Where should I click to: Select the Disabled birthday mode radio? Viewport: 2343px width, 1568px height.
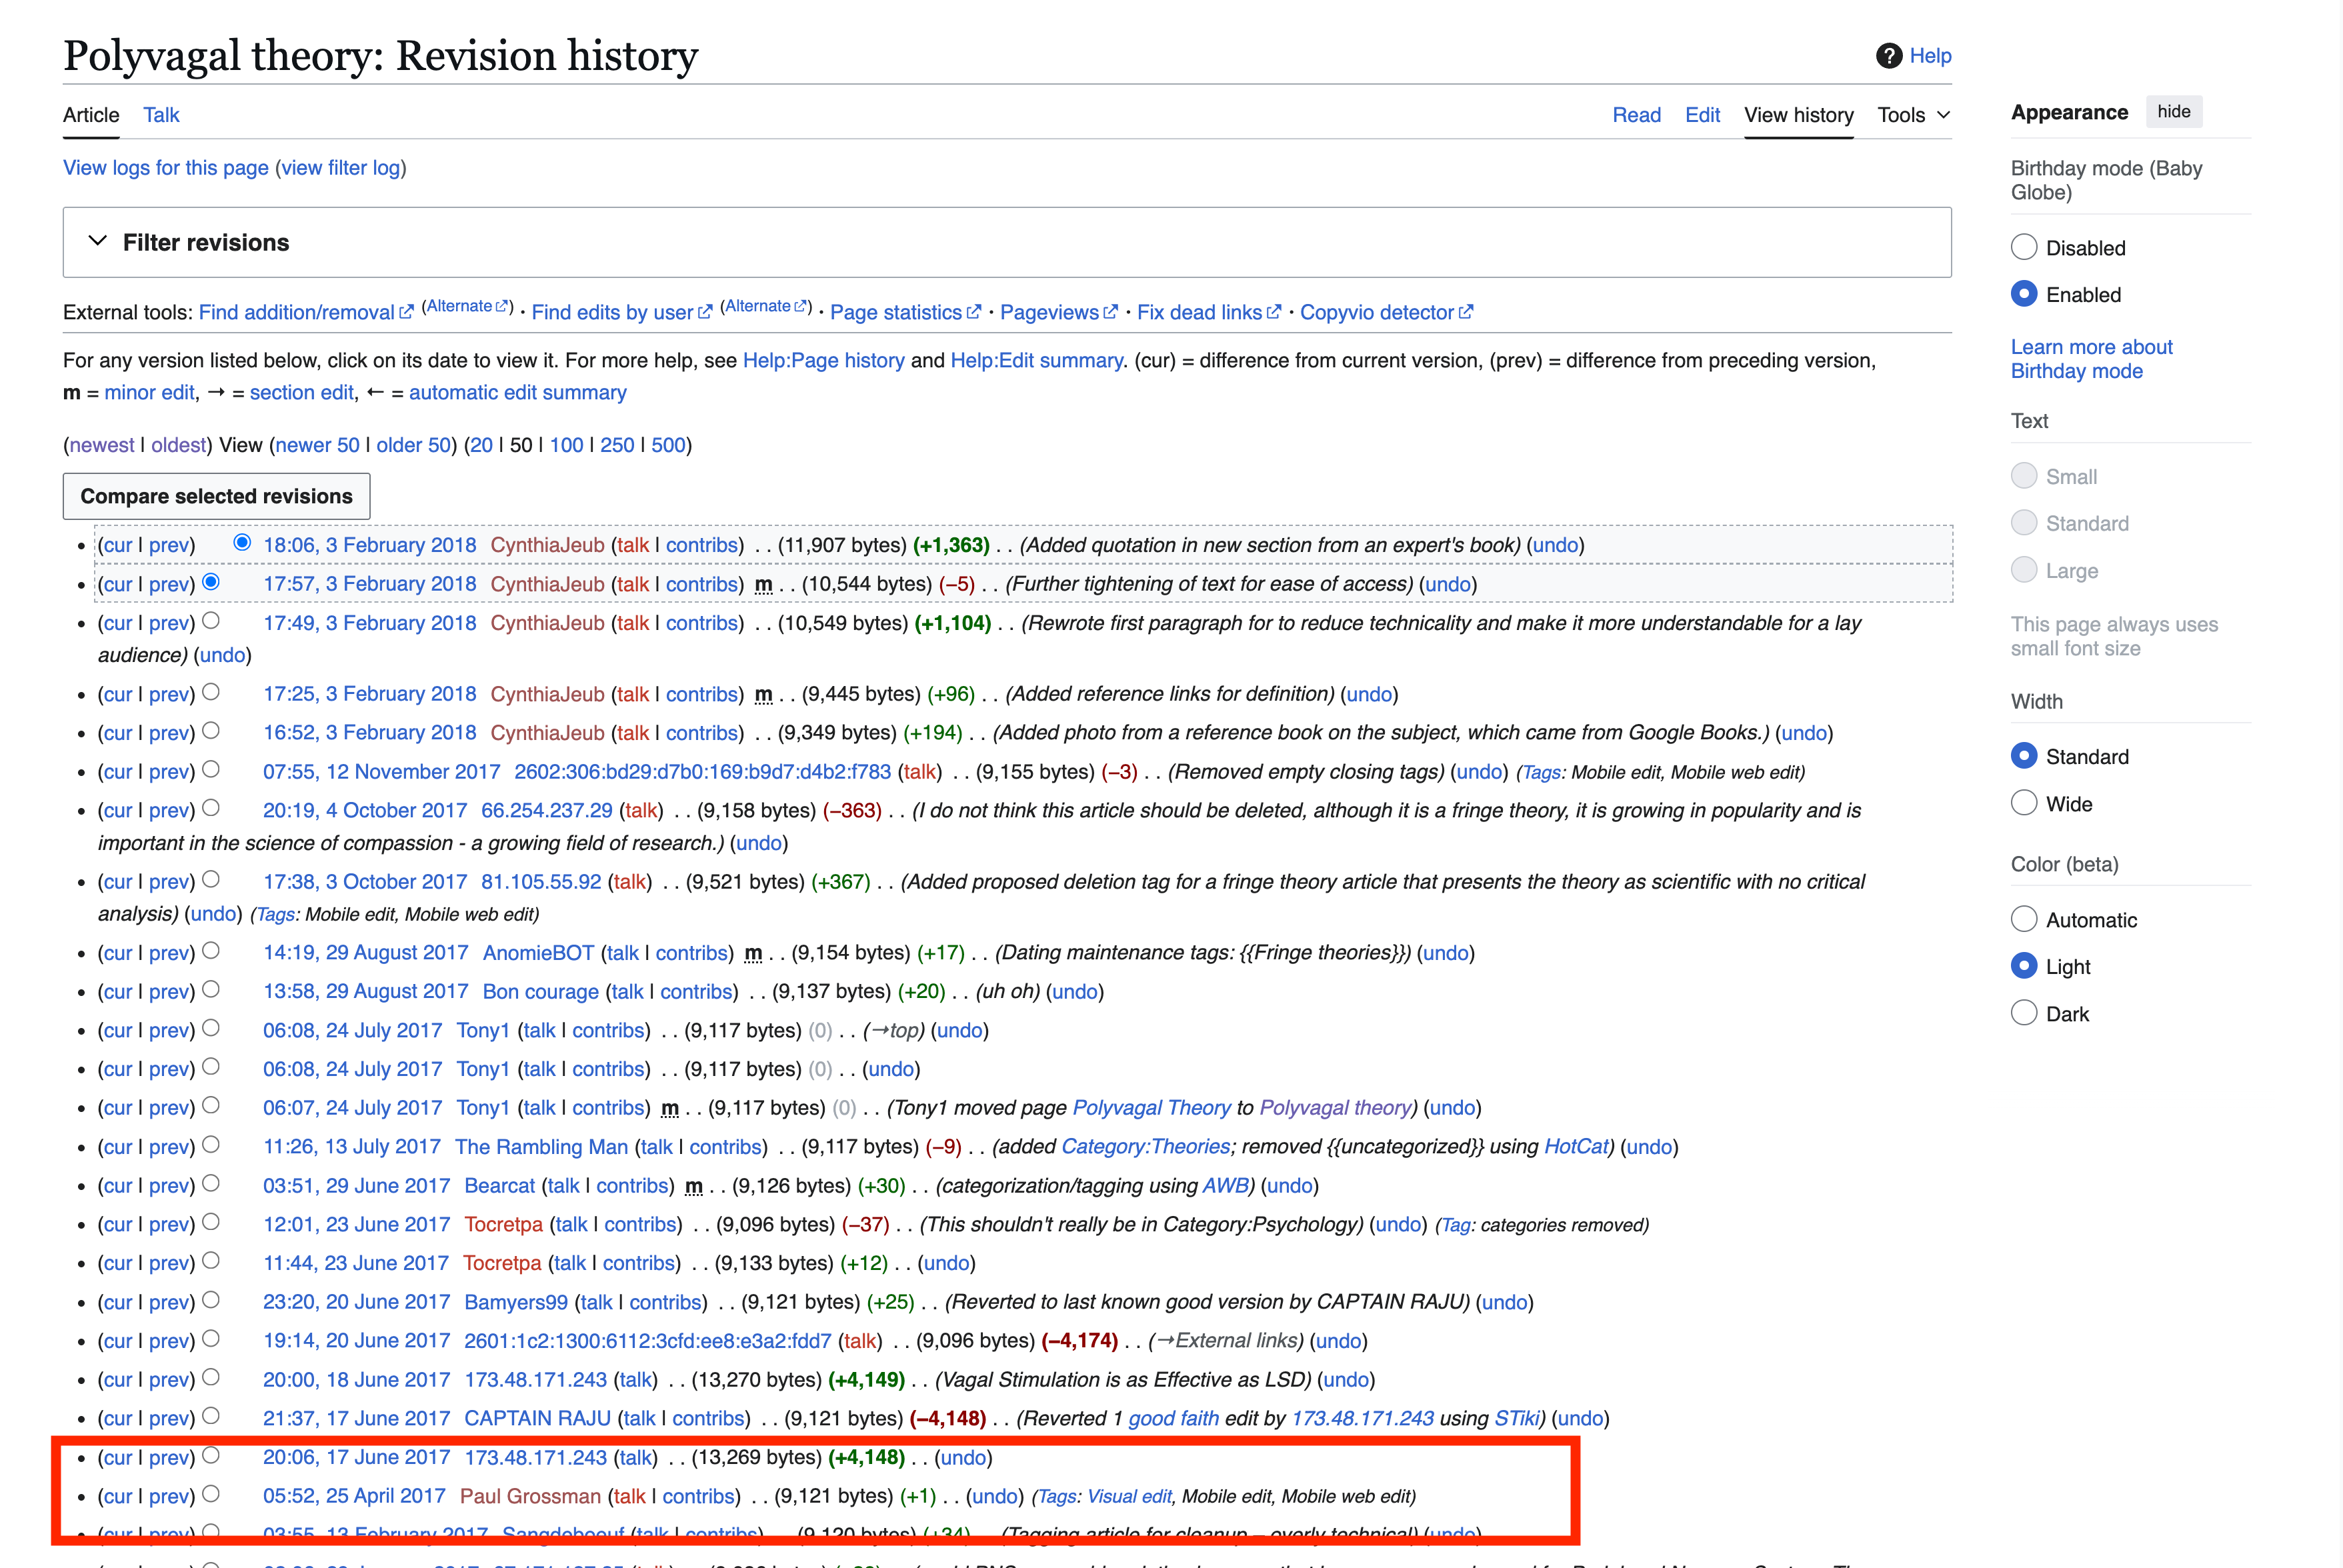click(2024, 247)
